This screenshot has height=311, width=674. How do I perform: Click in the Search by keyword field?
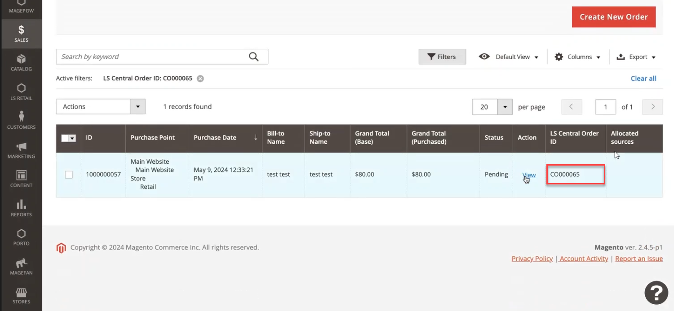point(153,57)
